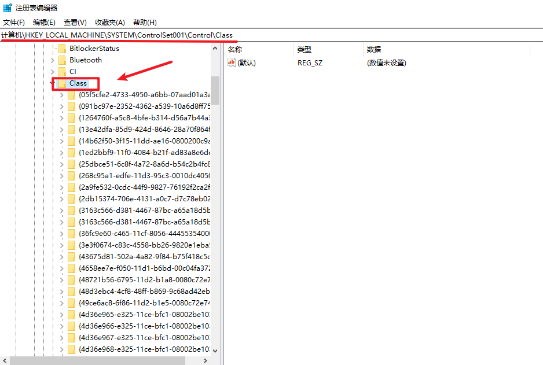Click the CI folder icon

coord(63,72)
